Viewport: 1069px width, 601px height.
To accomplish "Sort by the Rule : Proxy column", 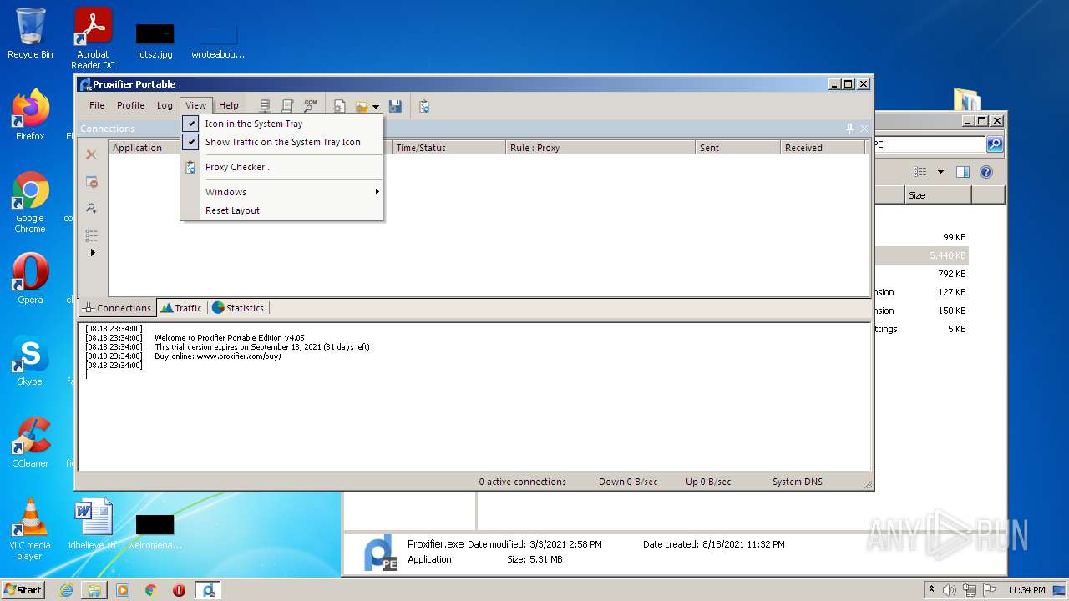I will [x=600, y=148].
